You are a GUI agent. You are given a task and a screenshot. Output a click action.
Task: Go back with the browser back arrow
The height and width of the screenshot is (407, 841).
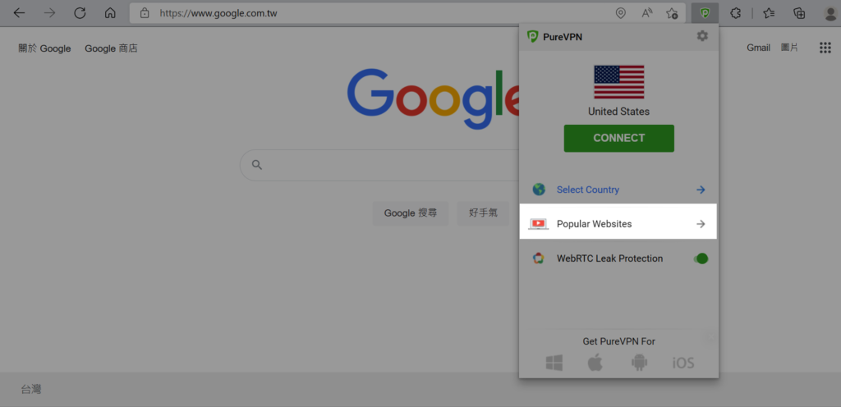click(19, 13)
